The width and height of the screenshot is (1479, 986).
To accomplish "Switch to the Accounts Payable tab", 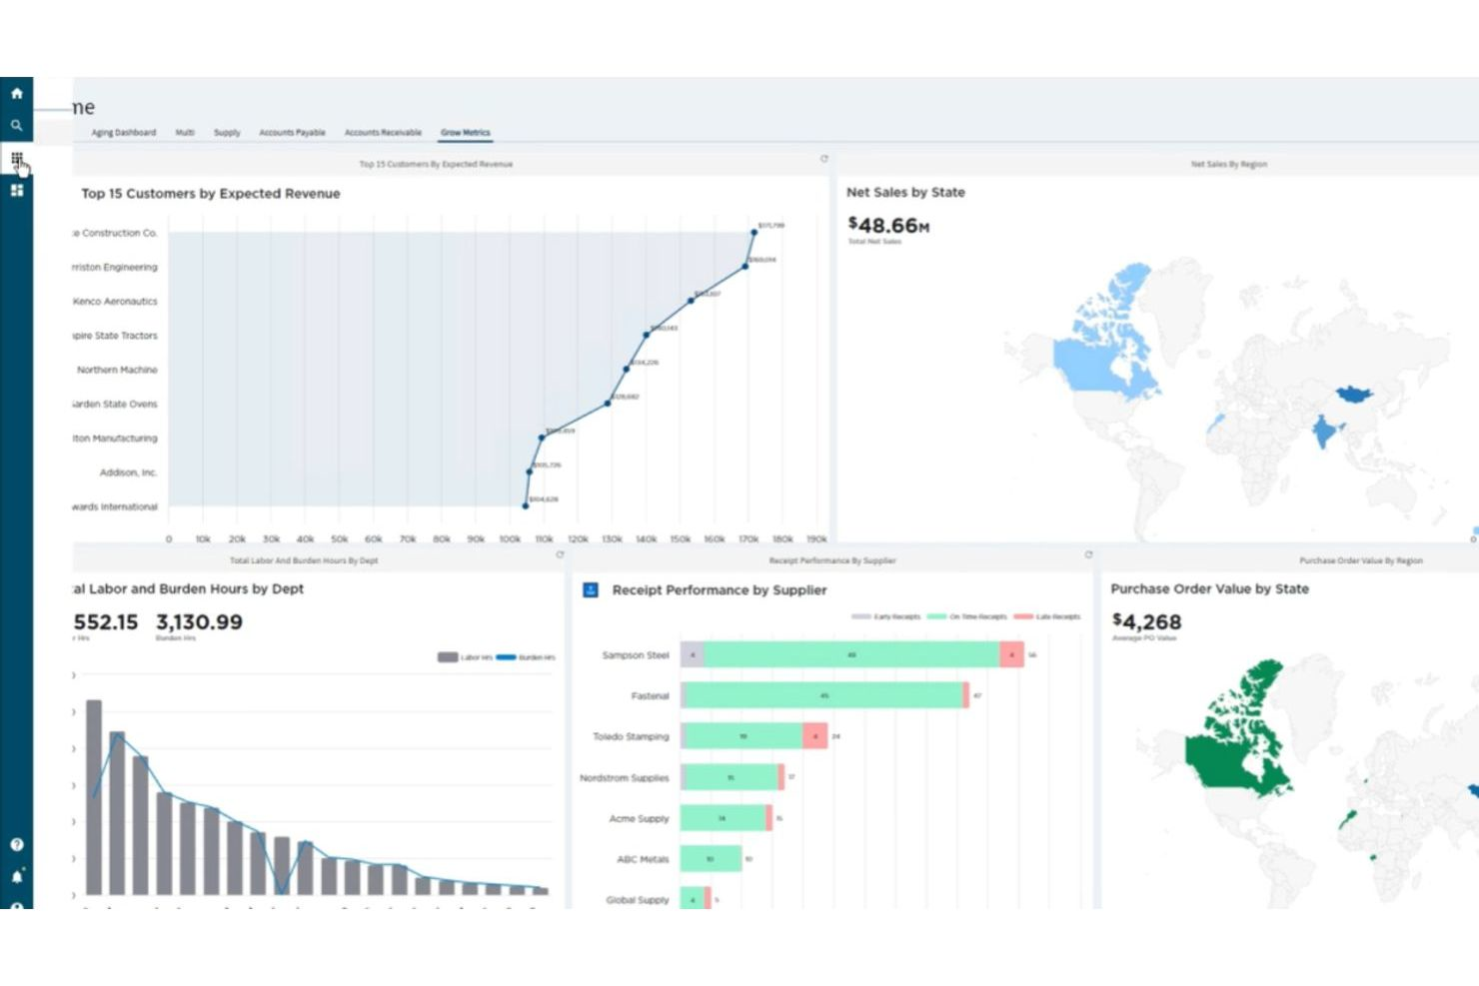I will [x=291, y=132].
